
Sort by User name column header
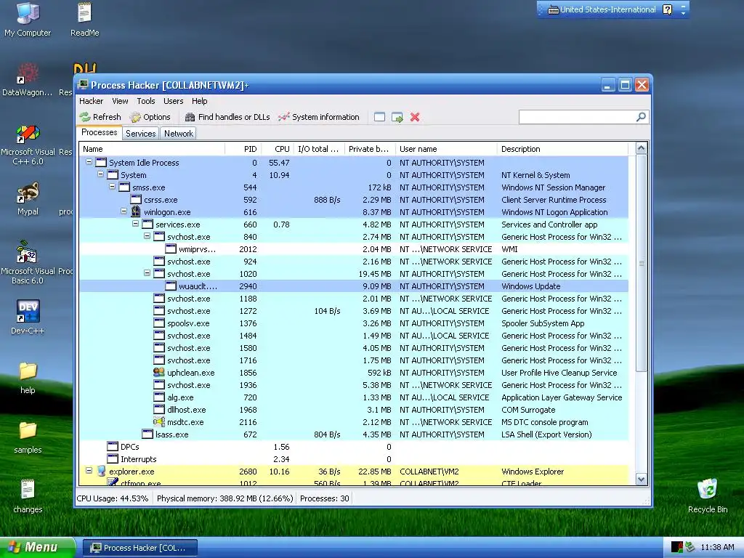446,149
